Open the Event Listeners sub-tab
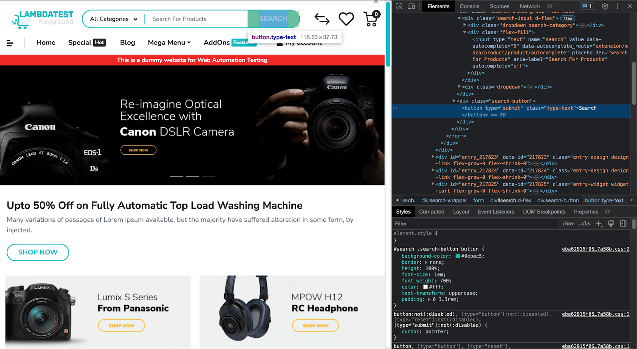This screenshot has height=349, width=637. pos(496,212)
